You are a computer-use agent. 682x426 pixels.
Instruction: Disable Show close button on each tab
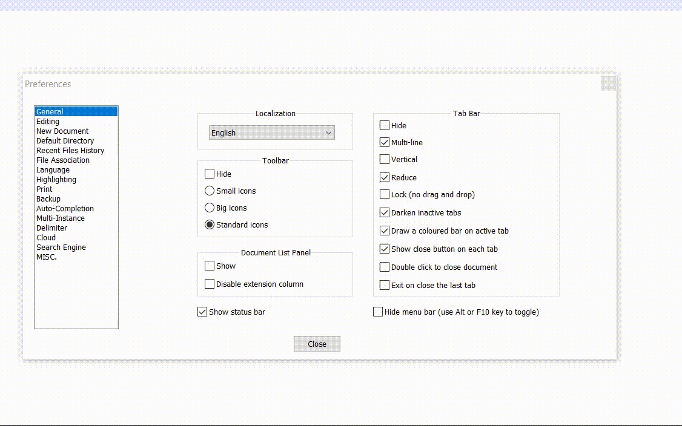click(x=385, y=249)
